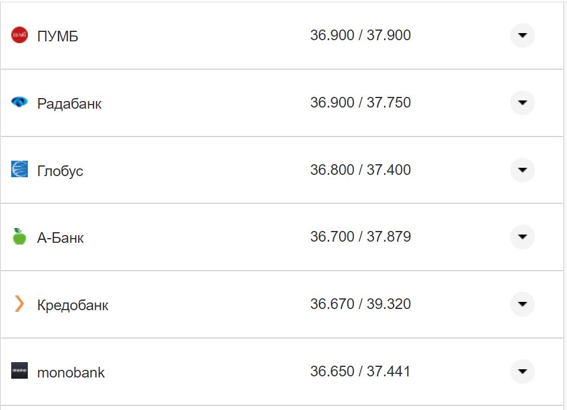The image size is (567, 410).
Task: Open the Кредобанк bank name link
Action: (73, 305)
